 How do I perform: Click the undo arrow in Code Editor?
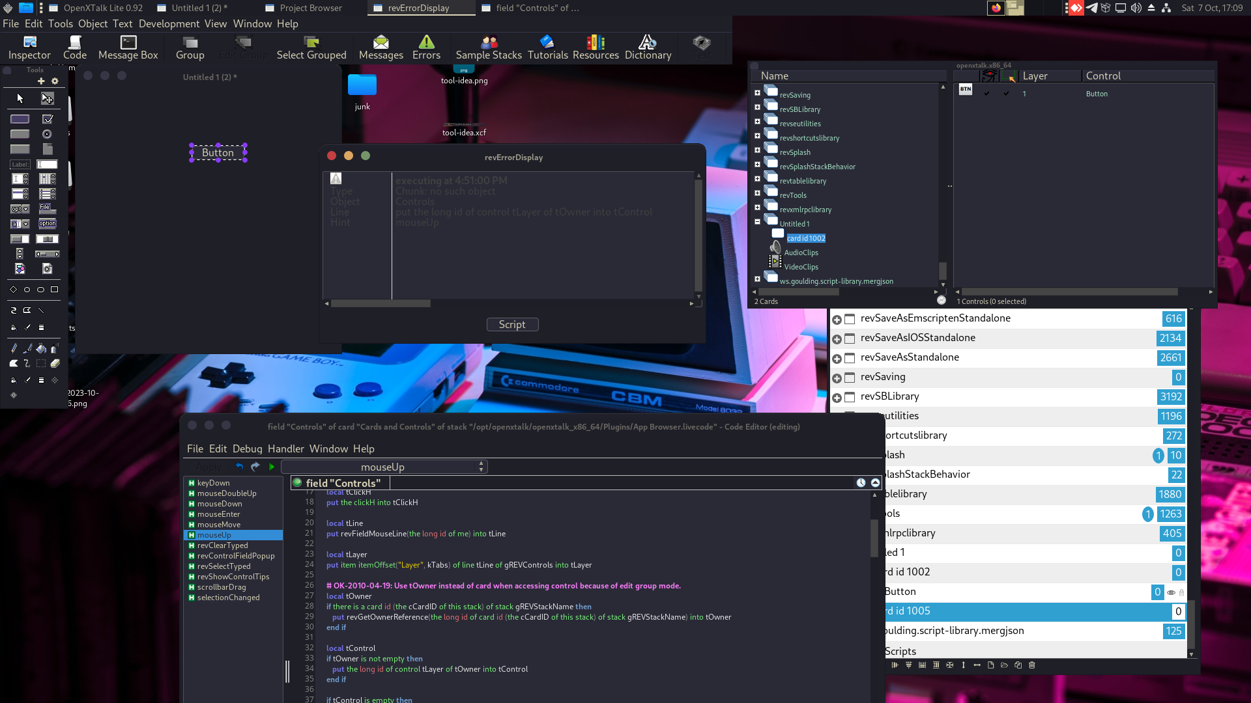pos(239,467)
